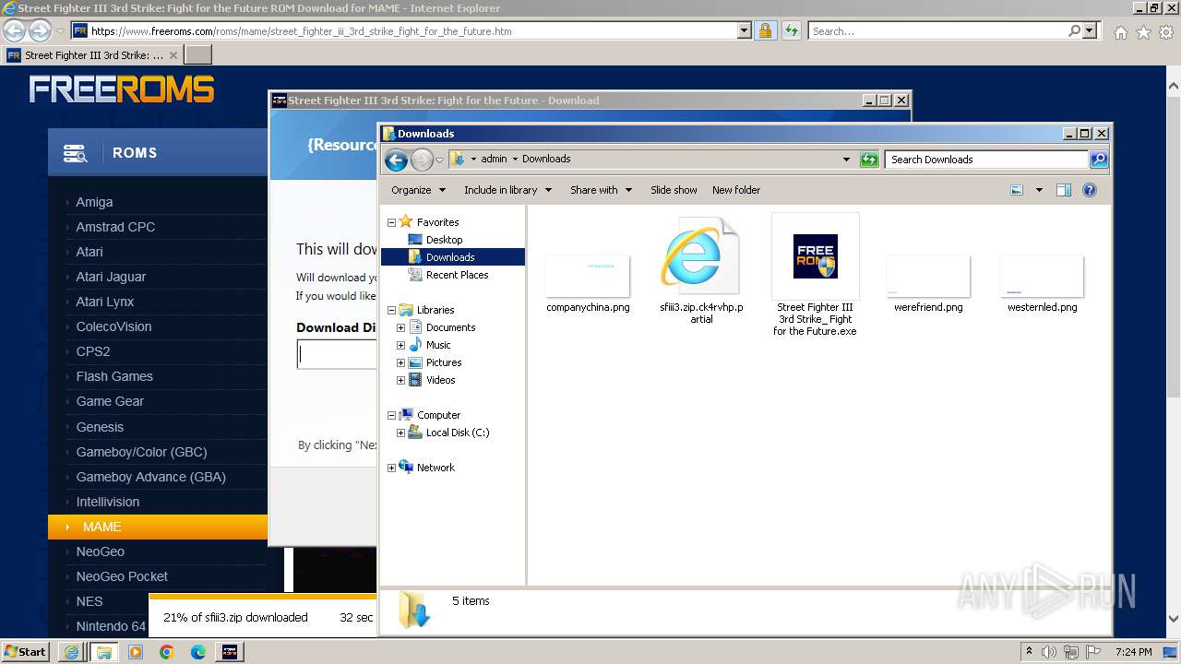Image resolution: width=1181 pixels, height=664 pixels.
Task: Go back in Internet Explorer
Action: (x=15, y=31)
